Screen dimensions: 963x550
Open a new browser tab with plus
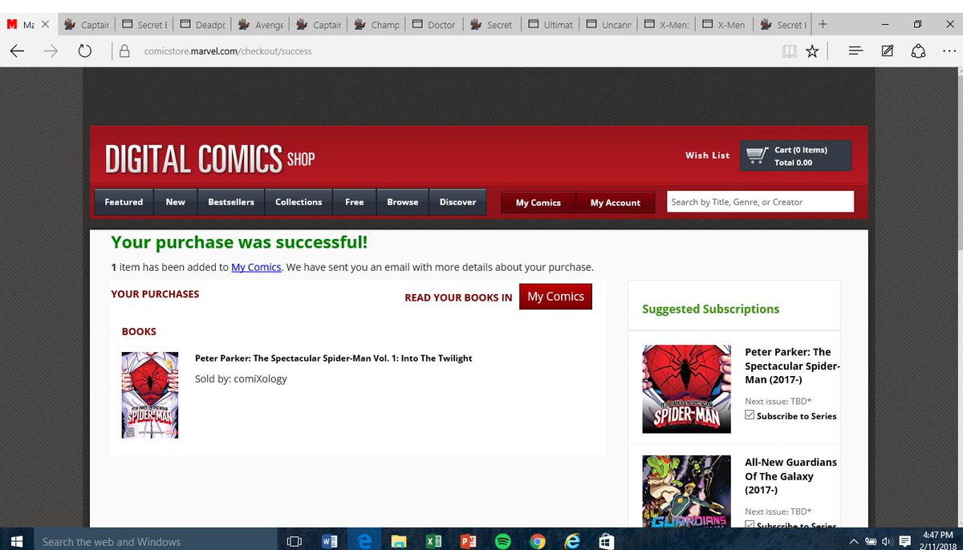coord(823,24)
